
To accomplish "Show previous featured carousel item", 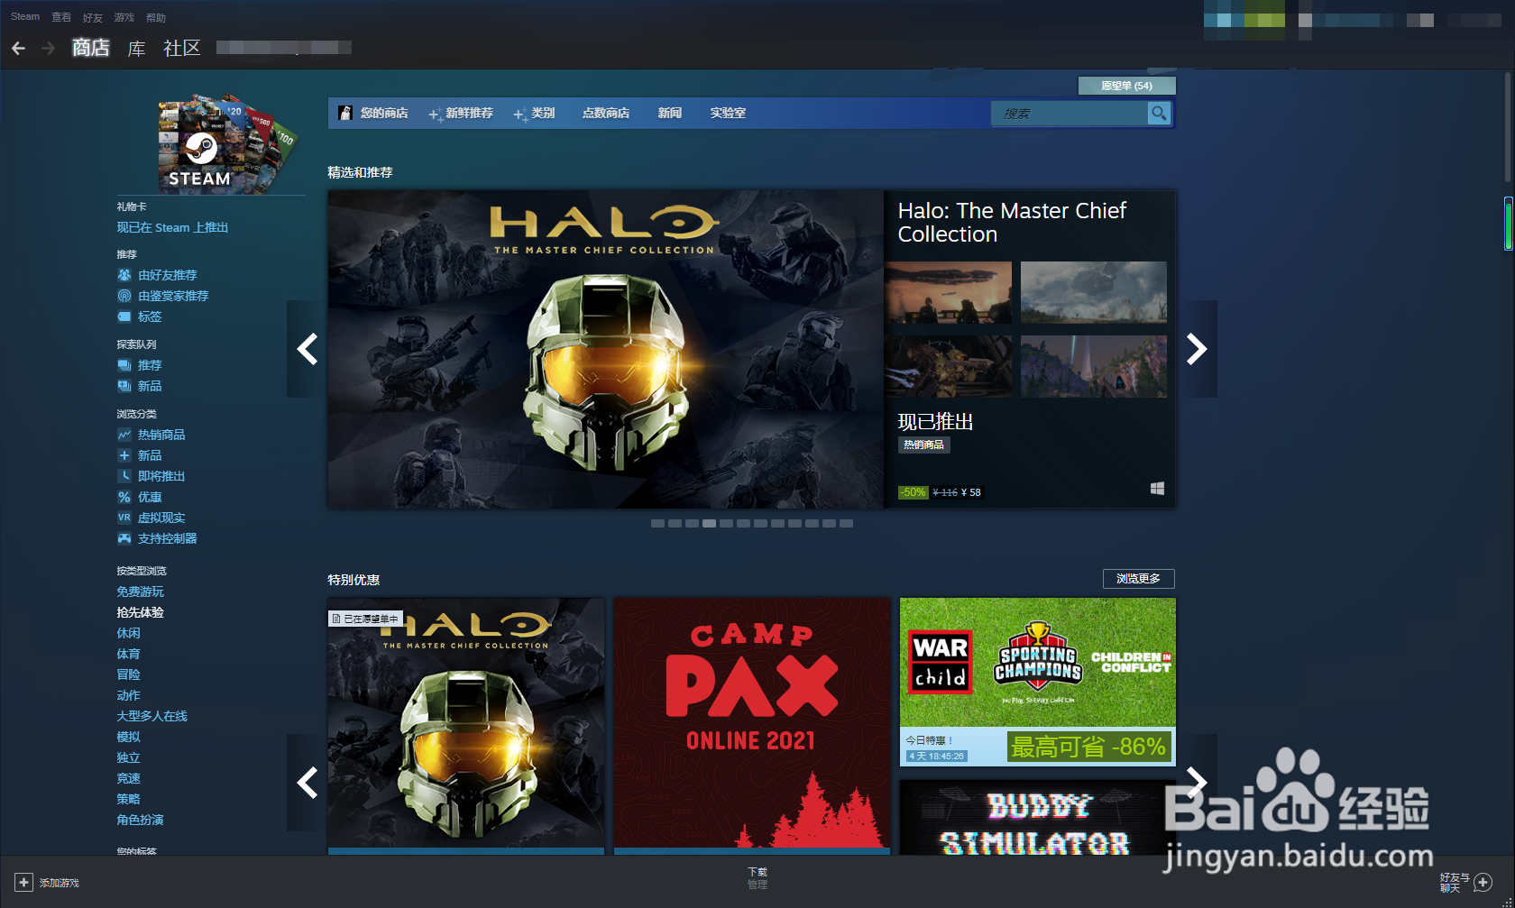I will (x=307, y=349).
